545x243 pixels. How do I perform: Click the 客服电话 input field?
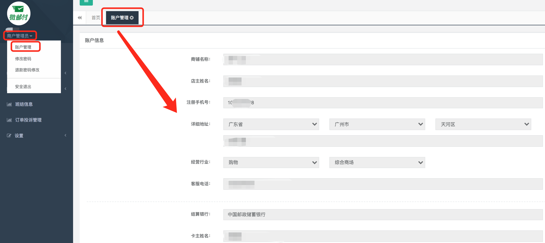[383, 184]
